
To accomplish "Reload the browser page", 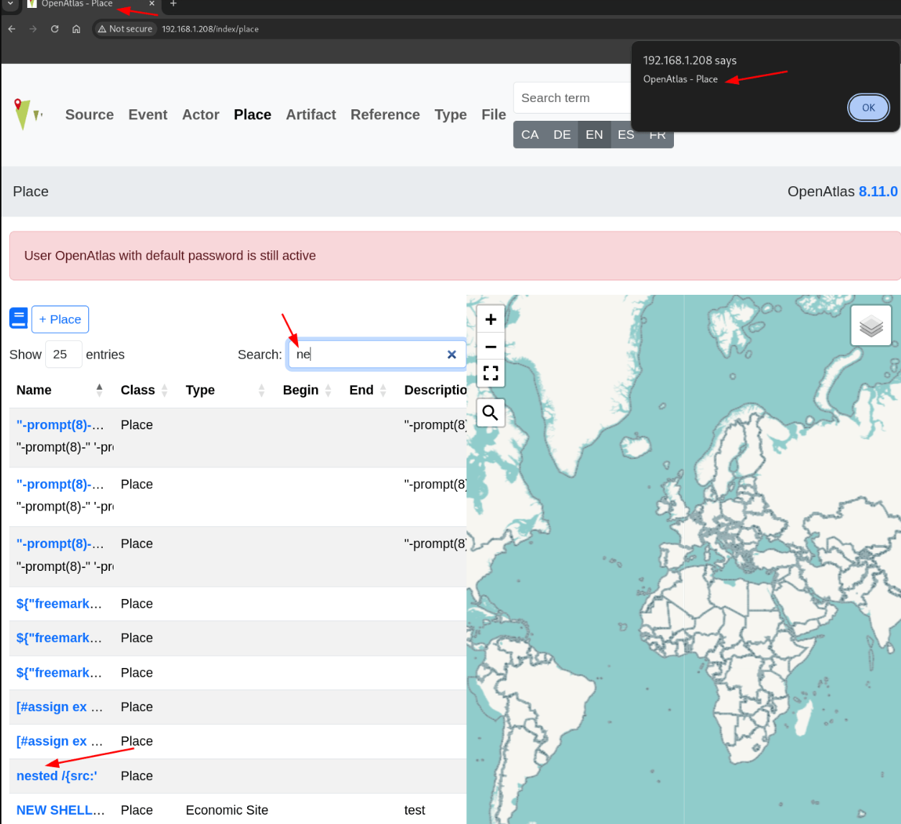I will pyautogui.click(x=55, y=29).
